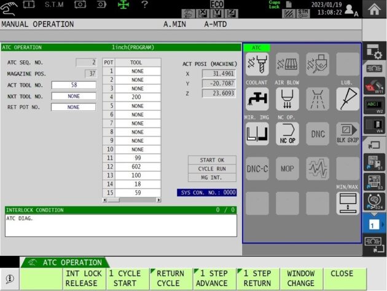Select the green ATC panel tab
Screen dimensions: 387x291
coord(257,48)
